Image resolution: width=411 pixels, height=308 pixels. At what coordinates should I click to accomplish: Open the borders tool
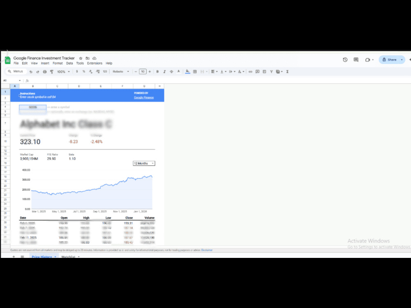[195, 71]
